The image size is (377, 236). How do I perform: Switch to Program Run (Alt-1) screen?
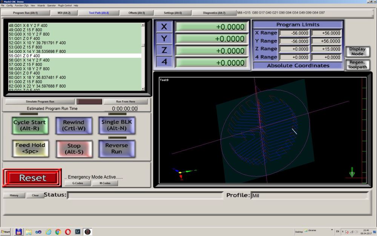click(x=25, y=13)
